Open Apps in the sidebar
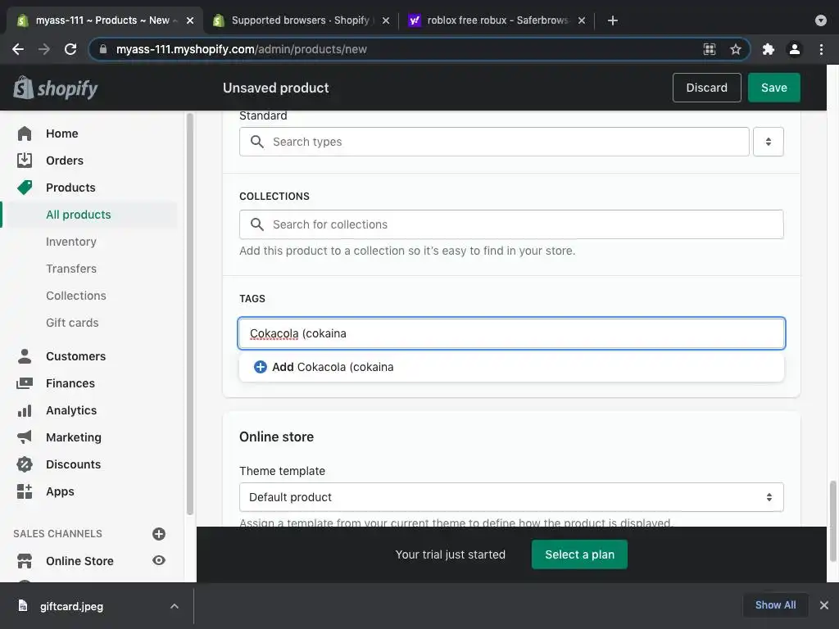 coord(60,491)
